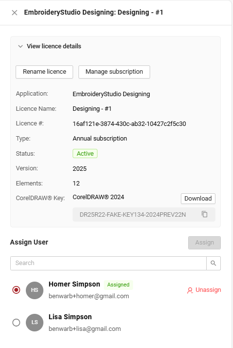
Task: Collapse View licence details chevron
Action: tap(20, 46)
